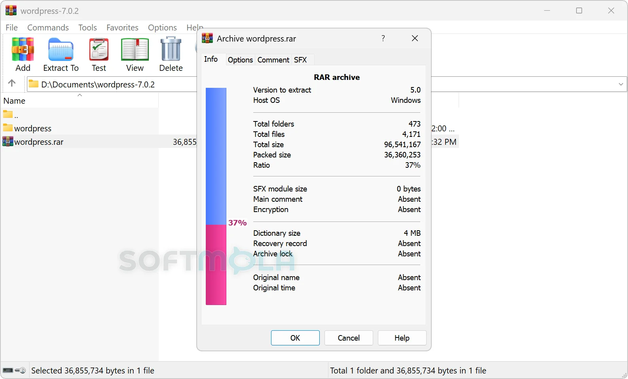Click the Help button in dialog
The width and height of the screenshot is (628, 379).
click(402, 338)
